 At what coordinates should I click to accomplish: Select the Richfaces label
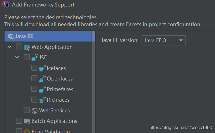click(x=58, y=100)
